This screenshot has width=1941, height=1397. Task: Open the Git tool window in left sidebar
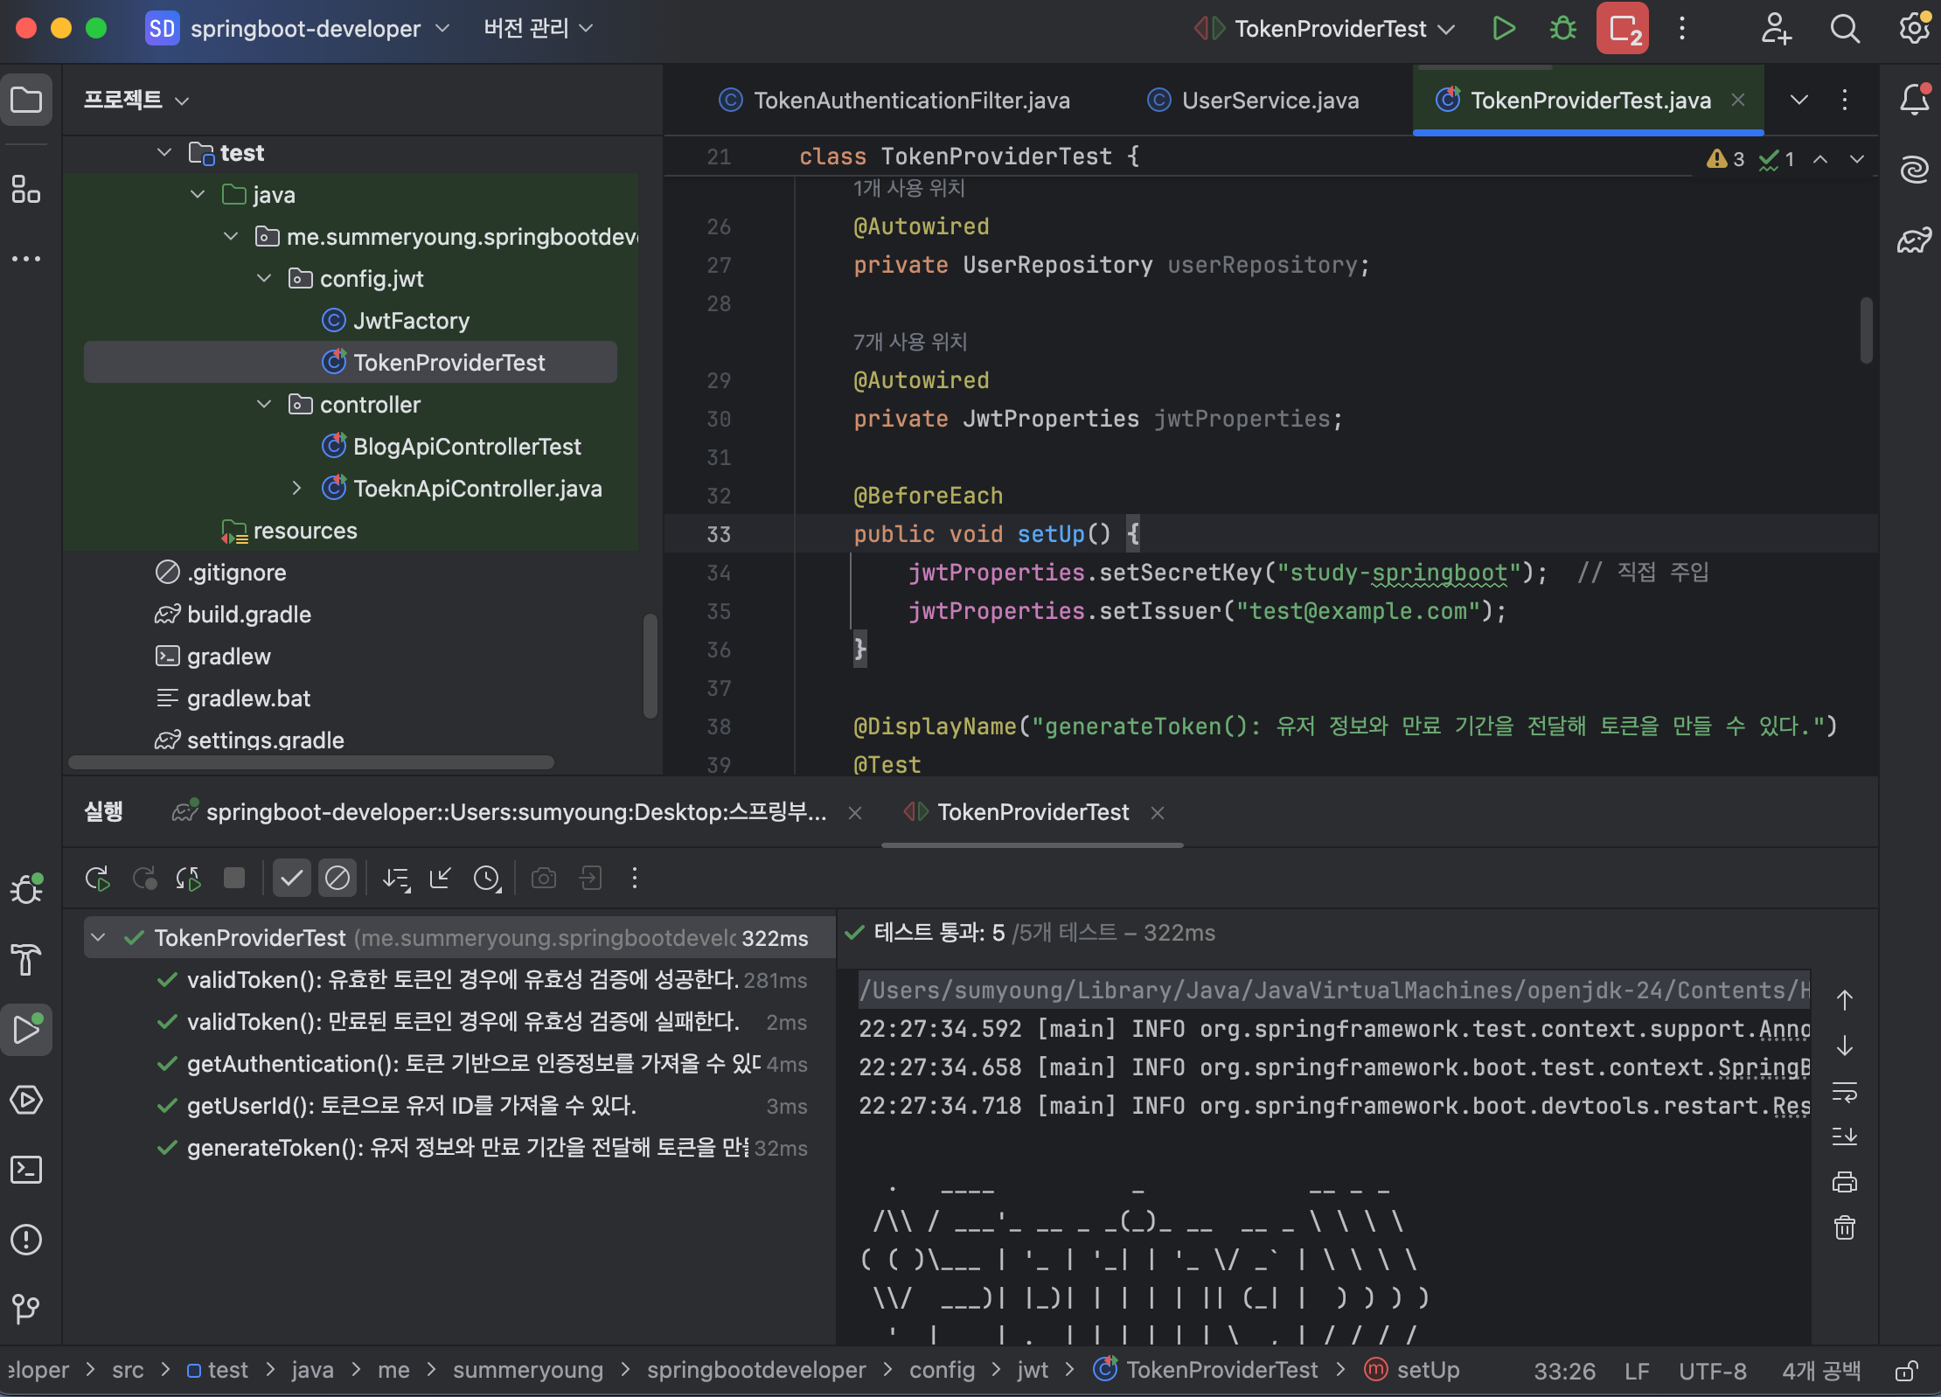point(26,1308)
